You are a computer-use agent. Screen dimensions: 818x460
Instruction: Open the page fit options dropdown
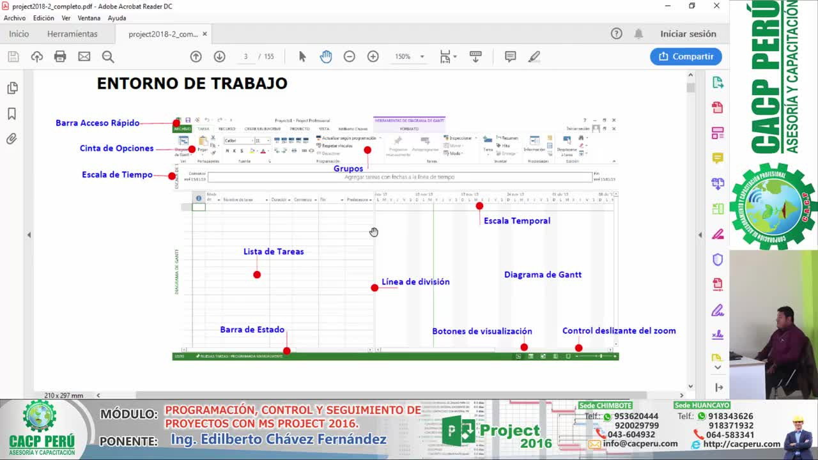[x=454, y=56]
